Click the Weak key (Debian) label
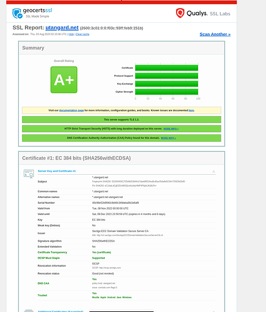This screenshot has width=266, height=312. 49,225
